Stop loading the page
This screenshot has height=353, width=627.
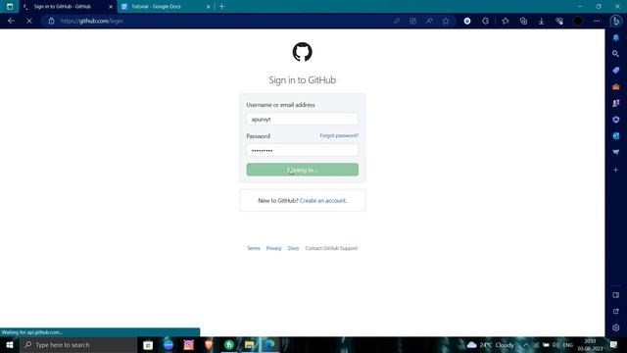tap(29, 21)
